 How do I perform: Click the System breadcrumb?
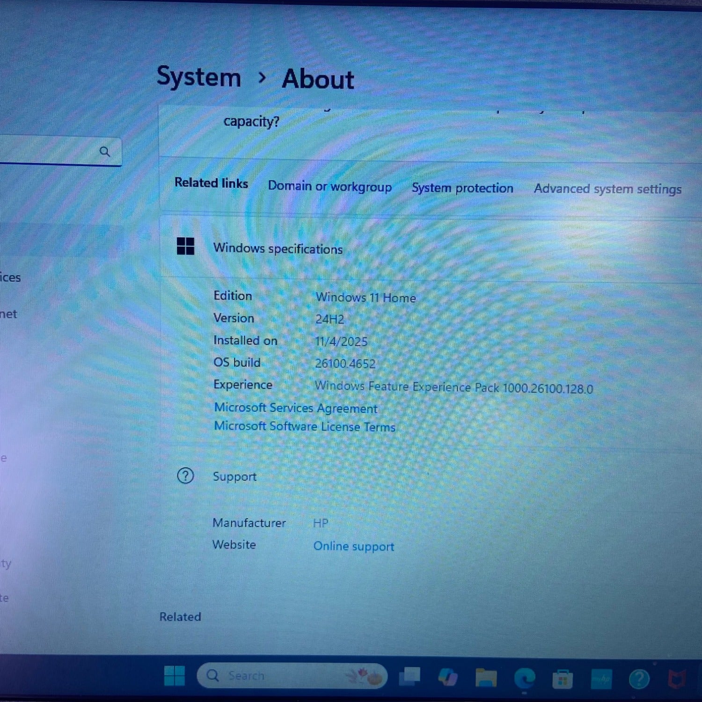pos(198,77)
